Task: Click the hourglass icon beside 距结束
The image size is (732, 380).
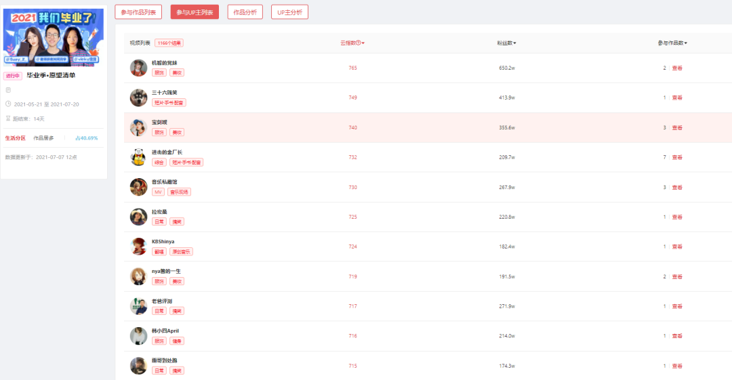Action: click(8, 119)
